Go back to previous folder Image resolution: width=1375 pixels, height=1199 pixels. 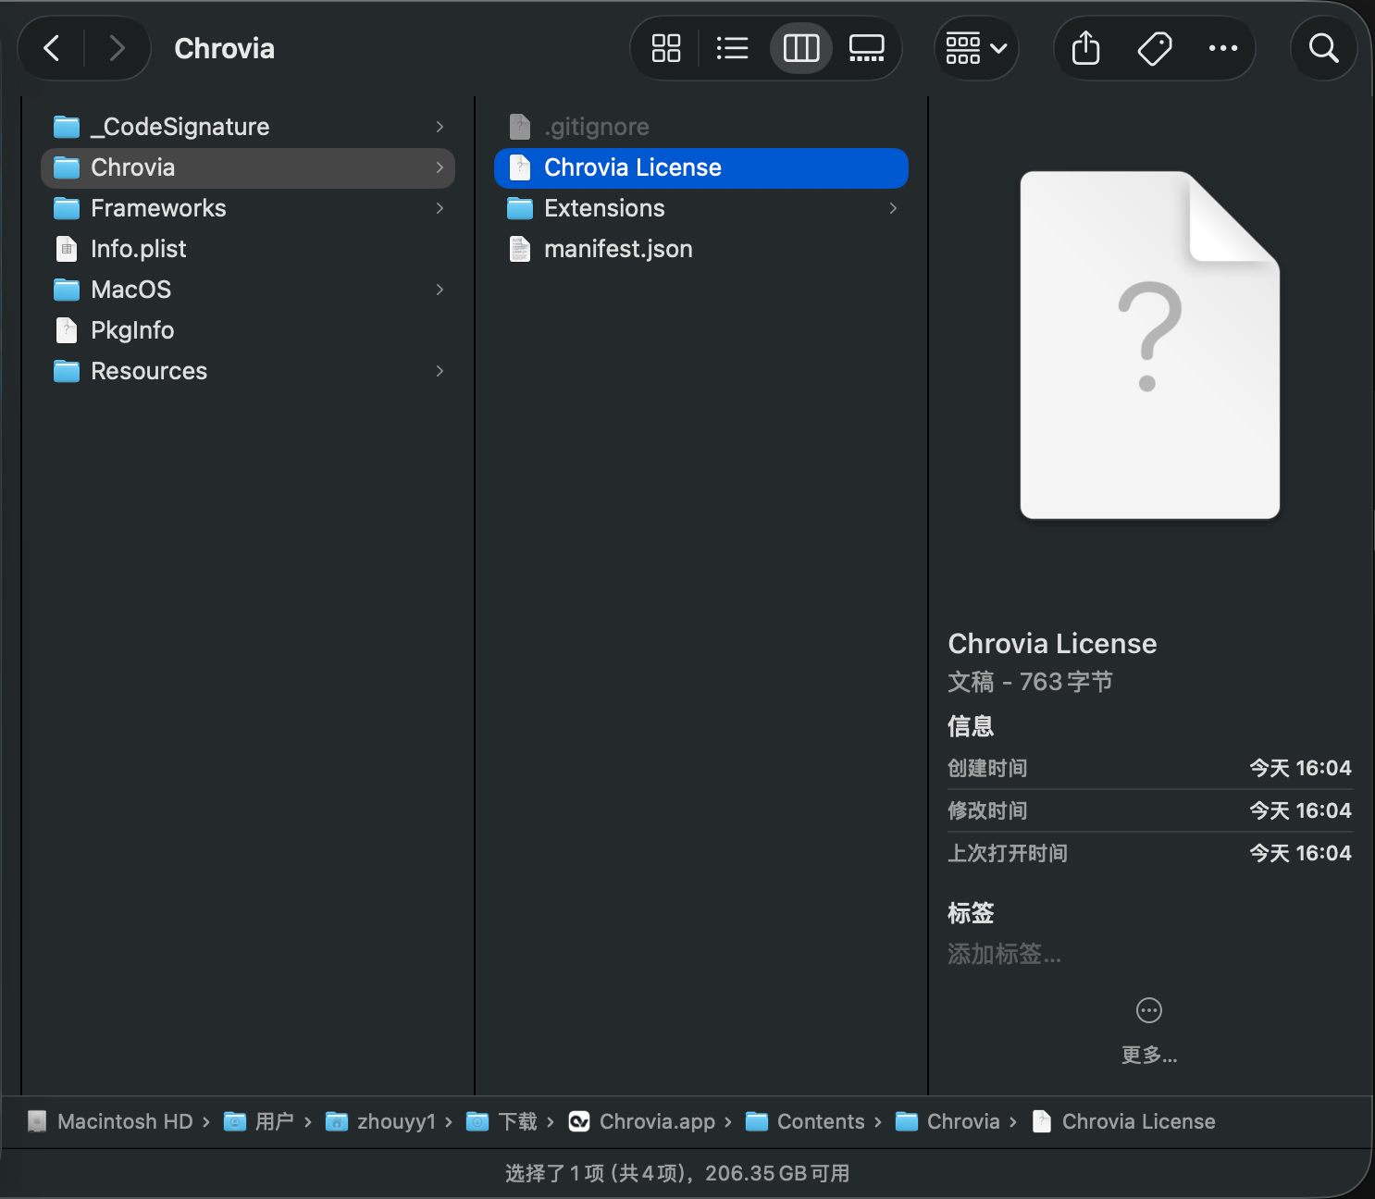coord(52,48)
